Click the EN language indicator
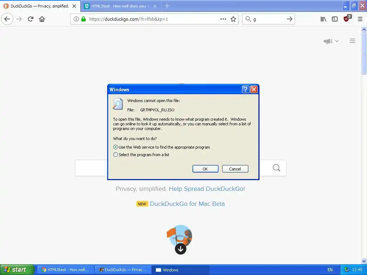The width and height of the screenshot is (367, 275). coord(330,270)
